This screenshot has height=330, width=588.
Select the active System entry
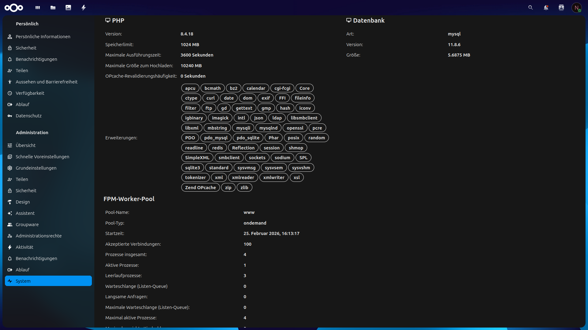48,281
